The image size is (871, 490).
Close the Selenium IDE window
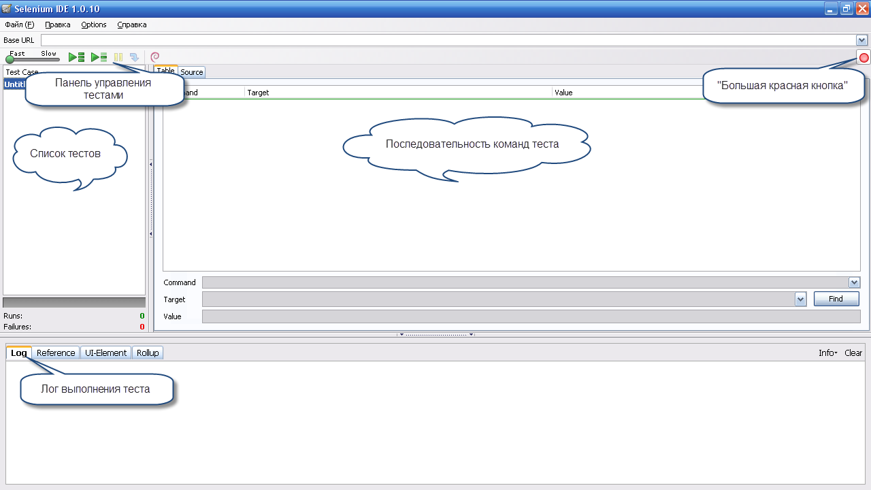[861, 8]
